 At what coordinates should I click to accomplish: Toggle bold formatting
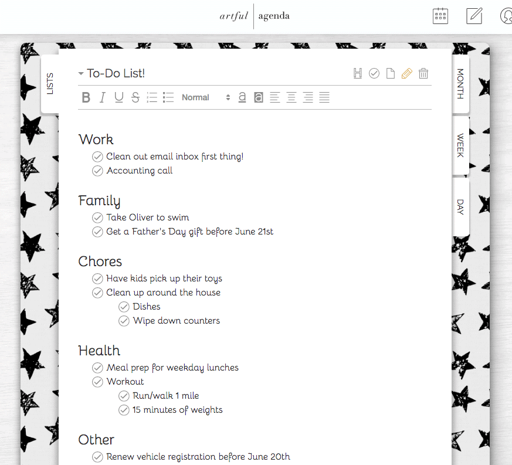point(86,97)
